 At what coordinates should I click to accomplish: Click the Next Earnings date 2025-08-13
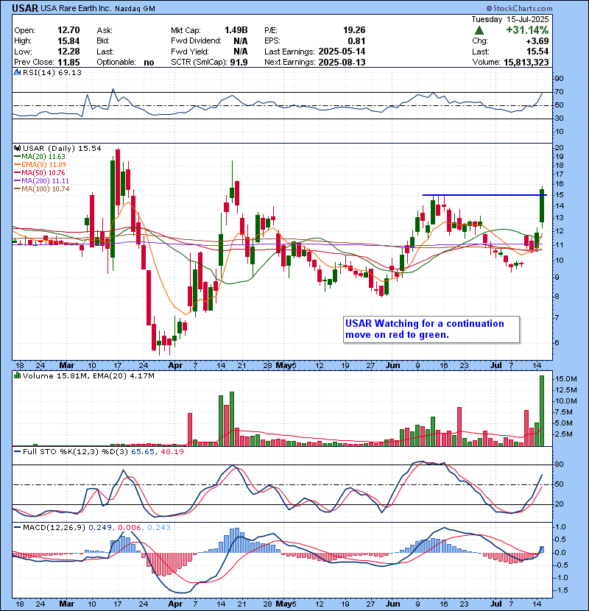[342, 62]
